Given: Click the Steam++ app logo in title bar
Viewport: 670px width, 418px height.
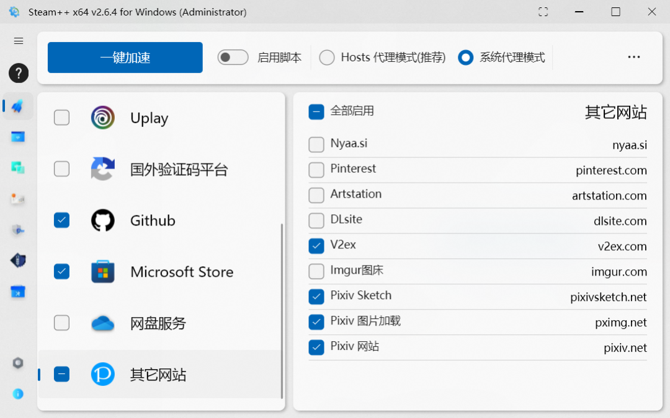Looking at the screenshot, I should point(14,12).
